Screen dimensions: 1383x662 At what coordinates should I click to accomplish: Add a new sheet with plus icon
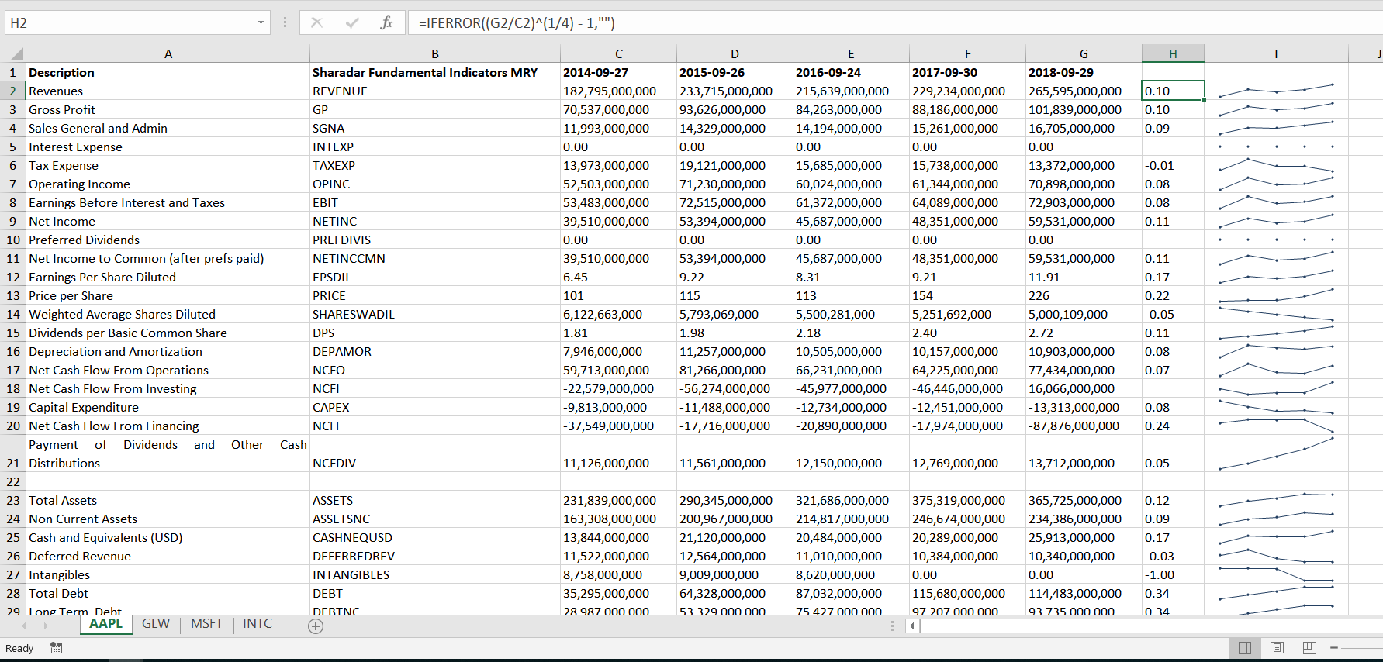[316, 626]
